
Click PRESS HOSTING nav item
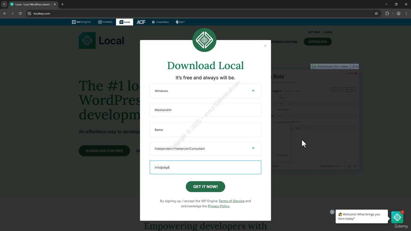(284, 42)
